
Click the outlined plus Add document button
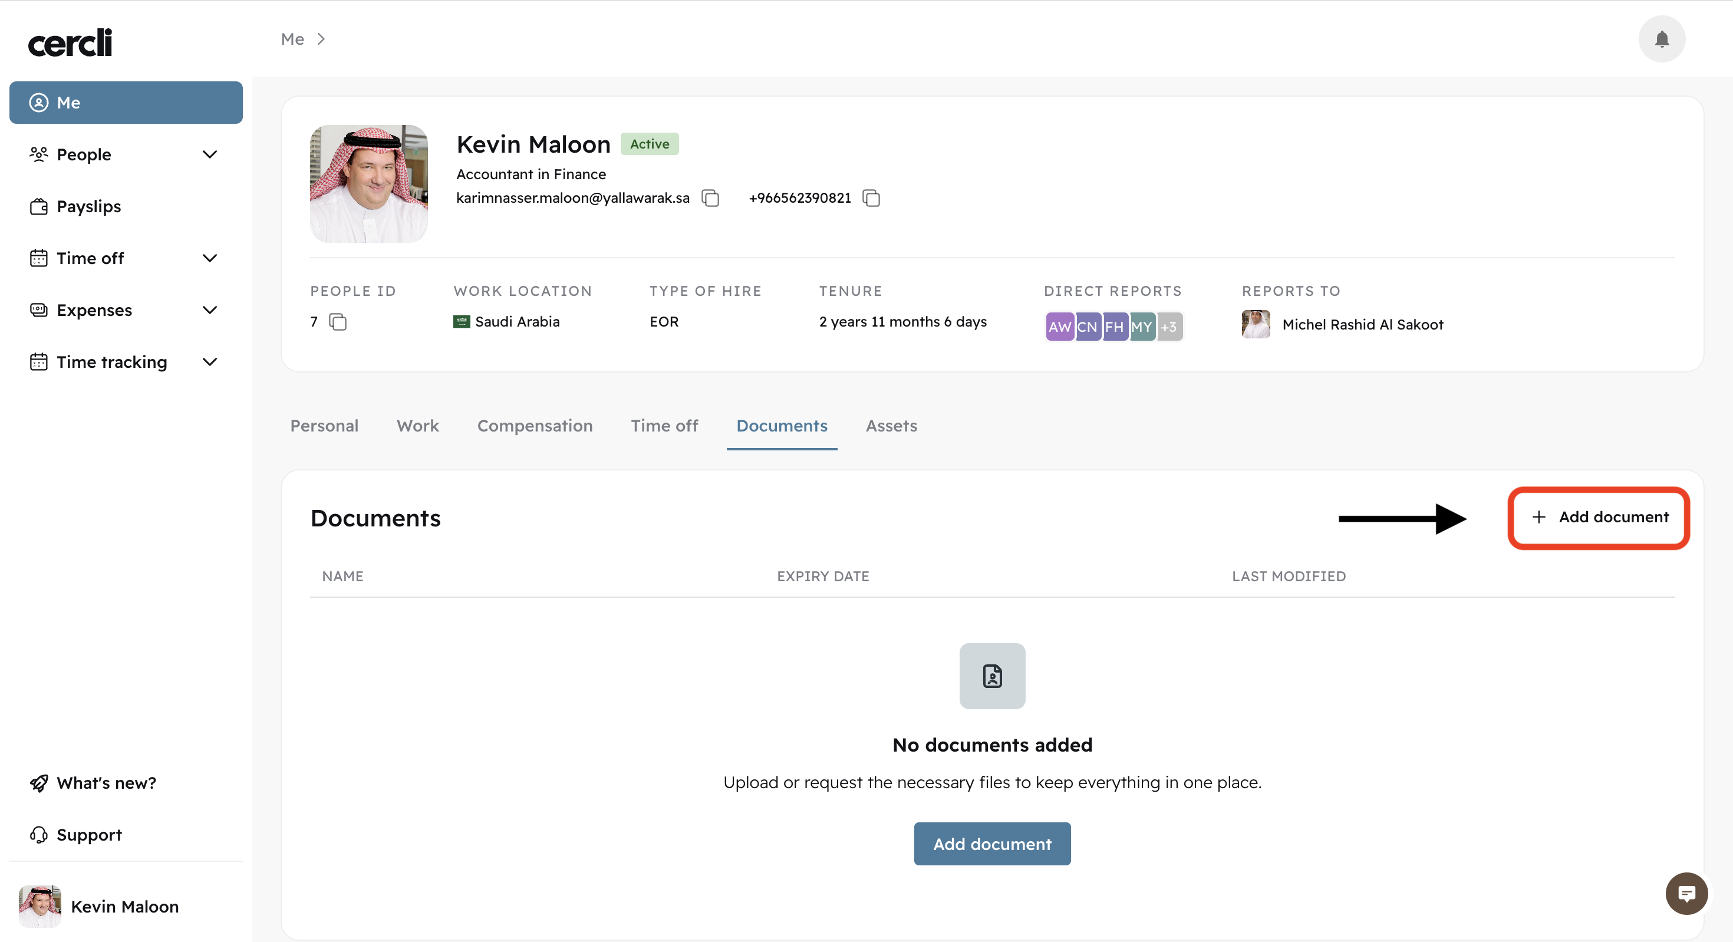(x=1599, y=518)
